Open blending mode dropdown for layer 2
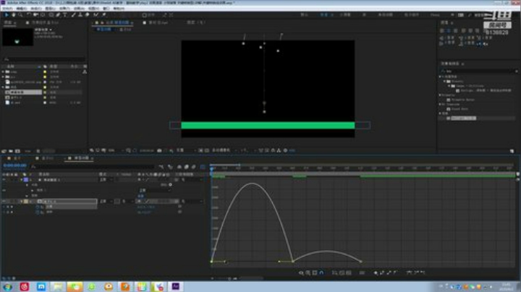Viewport: 521px width, 292px height. point(106,202)
